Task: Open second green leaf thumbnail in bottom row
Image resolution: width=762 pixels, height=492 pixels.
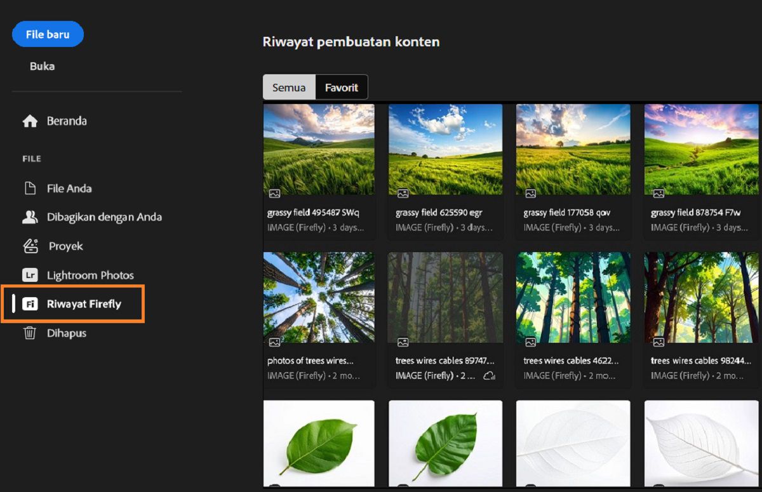Action: (x=446, y=444)
